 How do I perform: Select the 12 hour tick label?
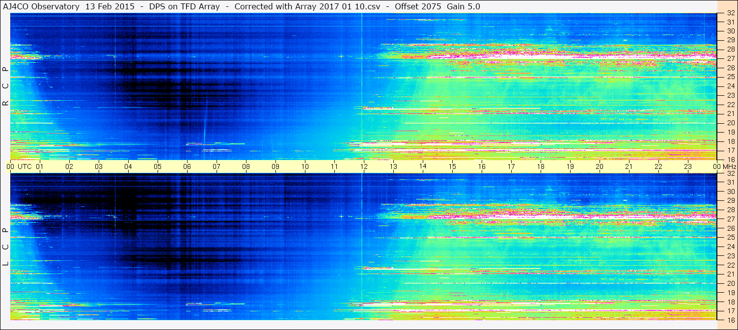(364, 166)
